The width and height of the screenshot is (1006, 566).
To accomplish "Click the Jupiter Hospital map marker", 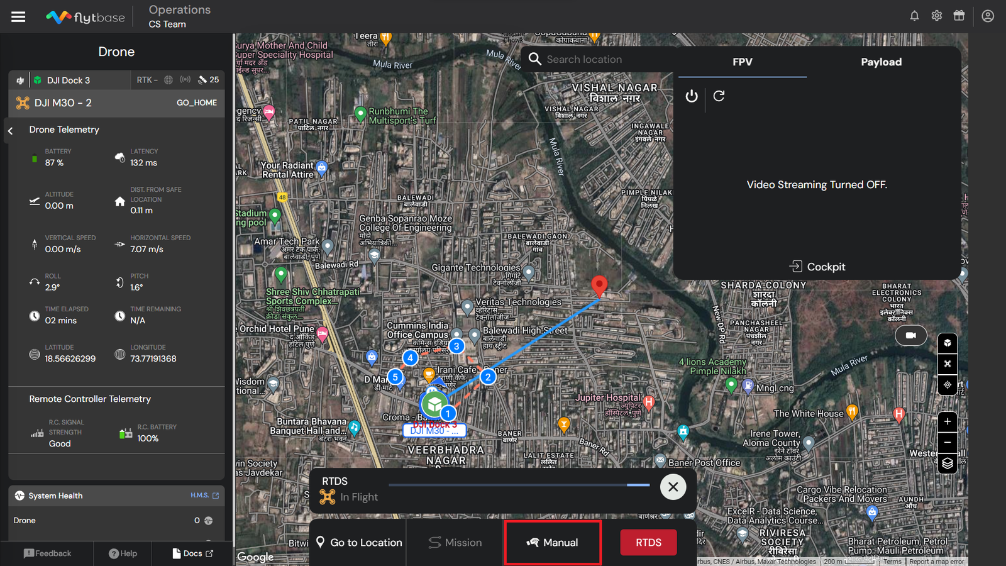I will 649,402.
